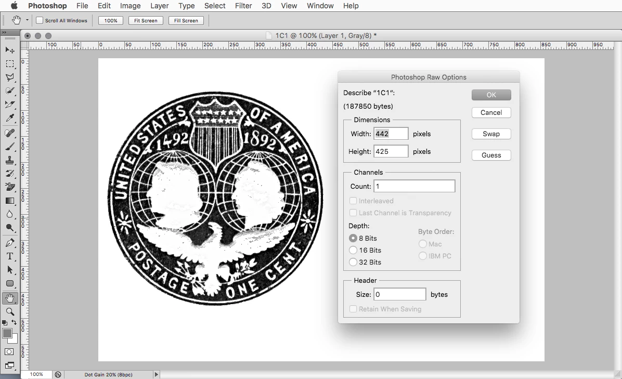Select 16 Bits depth
This screenshot has width=622, height=379.
click(x=353, y=250)
